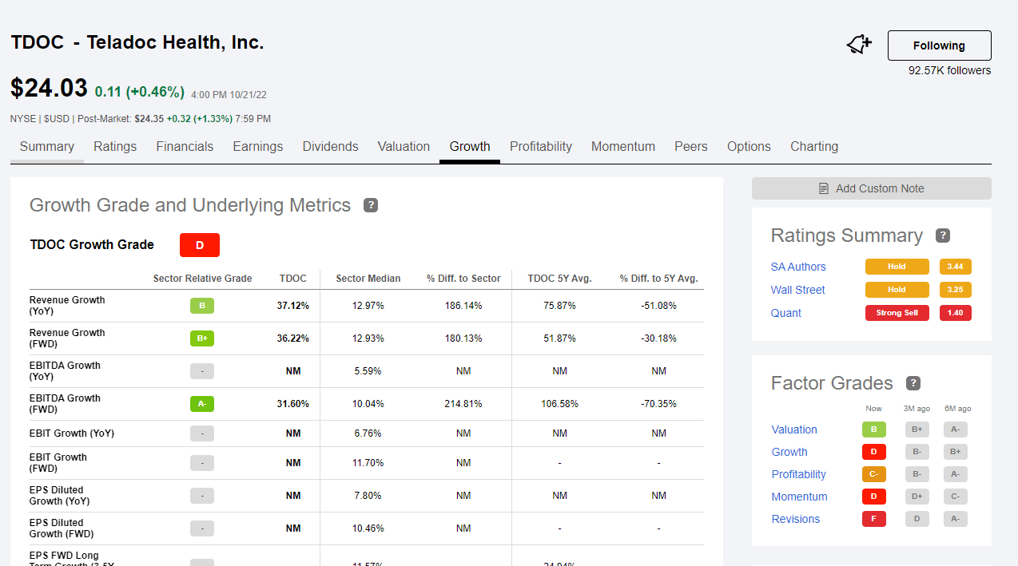Viewport: 1018px width, 566px height.
Task: Go to the Earnings tab
Action: tap(258, 147)
